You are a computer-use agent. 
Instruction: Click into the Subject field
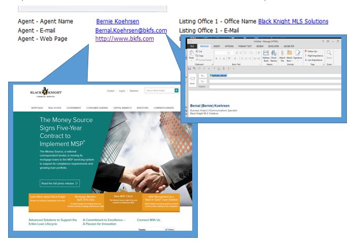click(x=275, y=87)
